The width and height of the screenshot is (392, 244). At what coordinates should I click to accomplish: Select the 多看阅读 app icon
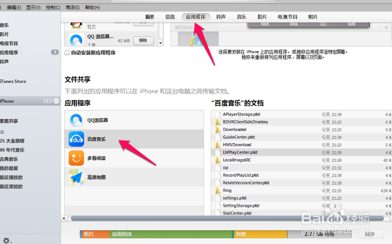[x=76, y=158]
